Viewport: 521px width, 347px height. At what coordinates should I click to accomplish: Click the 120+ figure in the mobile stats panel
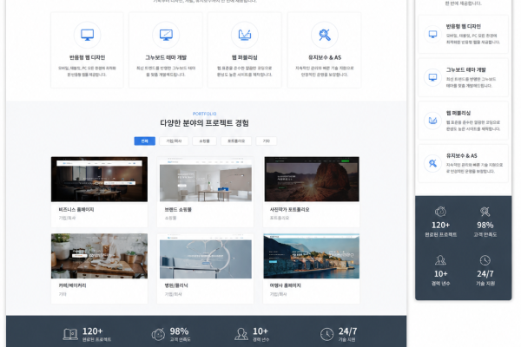coord(440,226)
